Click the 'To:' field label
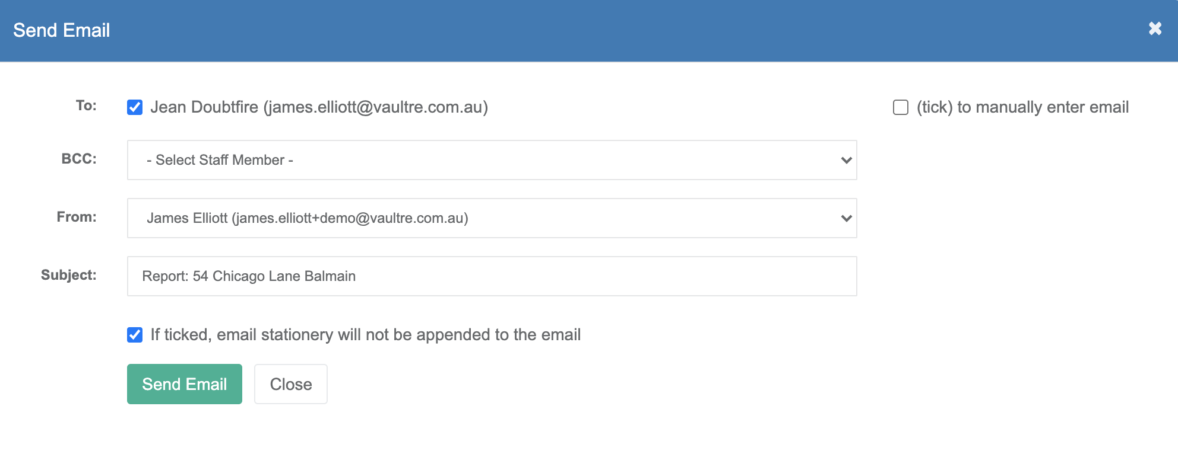1178x454 pixels. (86, 105)
